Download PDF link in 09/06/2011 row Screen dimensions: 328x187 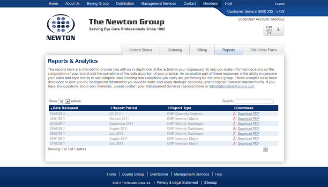tap(248, 129)
